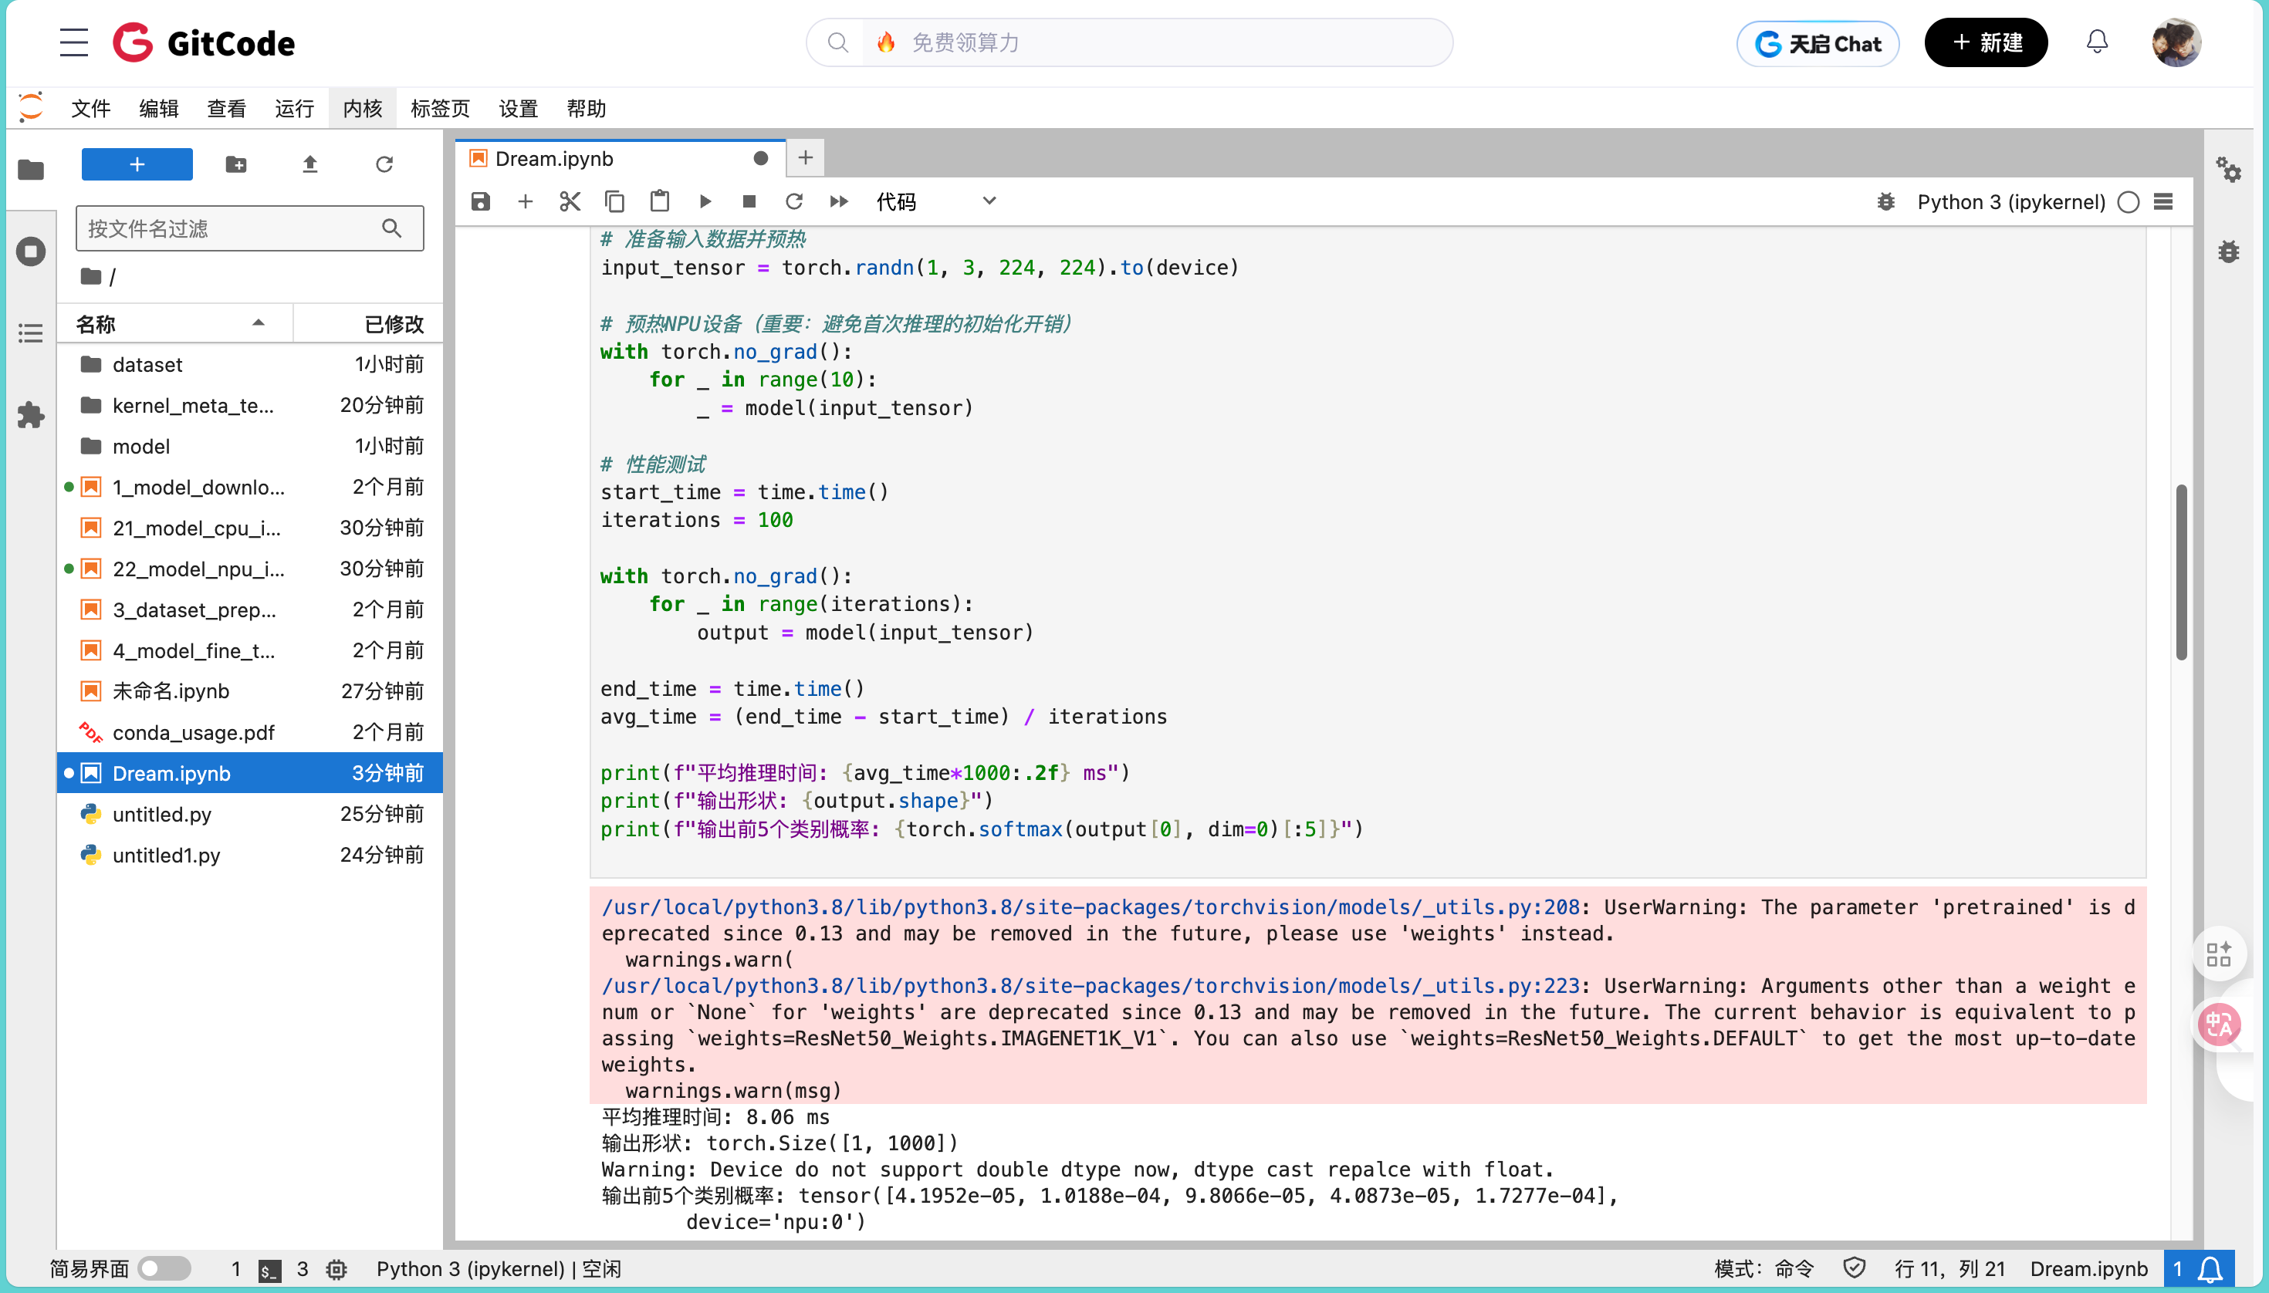Viewport: 2269px width, 1293px height.
Task: Interrupt the kernel with the stop button
Action: click(x=749, y=201)
